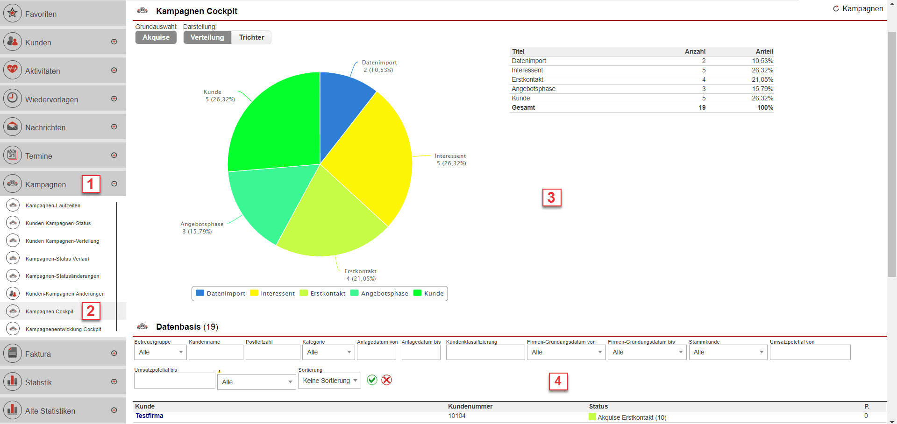Open the Betreuergruppe dropdown

[160, 353]
